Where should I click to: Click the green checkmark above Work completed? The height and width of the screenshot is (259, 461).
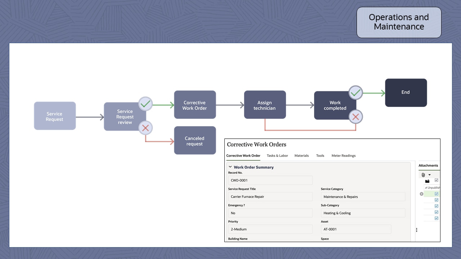[355, 92]
